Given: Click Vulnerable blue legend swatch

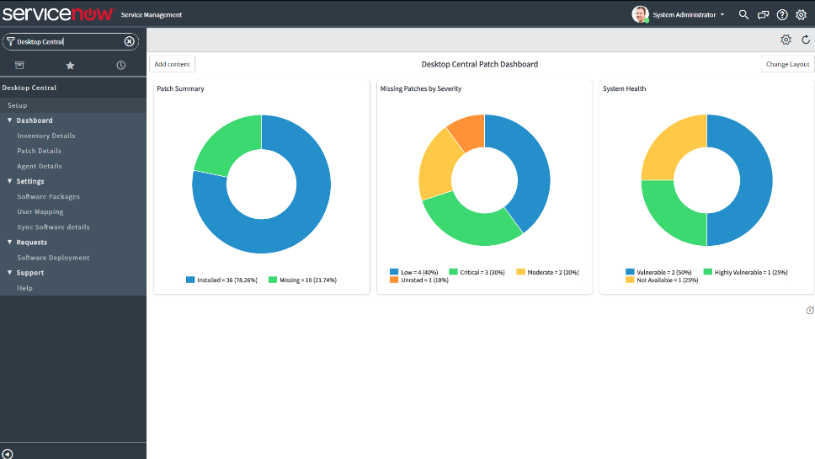Looking at the screenshot, I should pyautogui.click(x=630, y=272).
